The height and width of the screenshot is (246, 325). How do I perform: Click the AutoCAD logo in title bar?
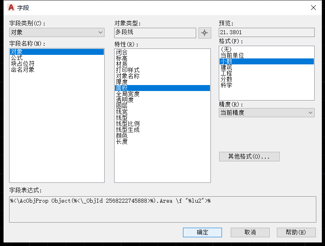(11, 8)
